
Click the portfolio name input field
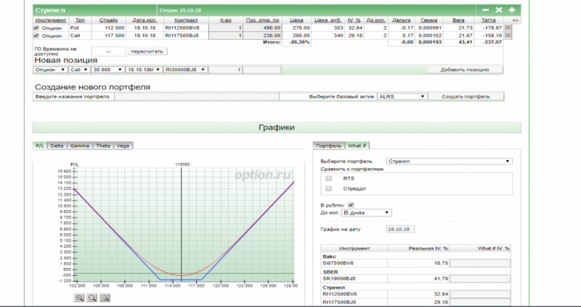(196, 96)
